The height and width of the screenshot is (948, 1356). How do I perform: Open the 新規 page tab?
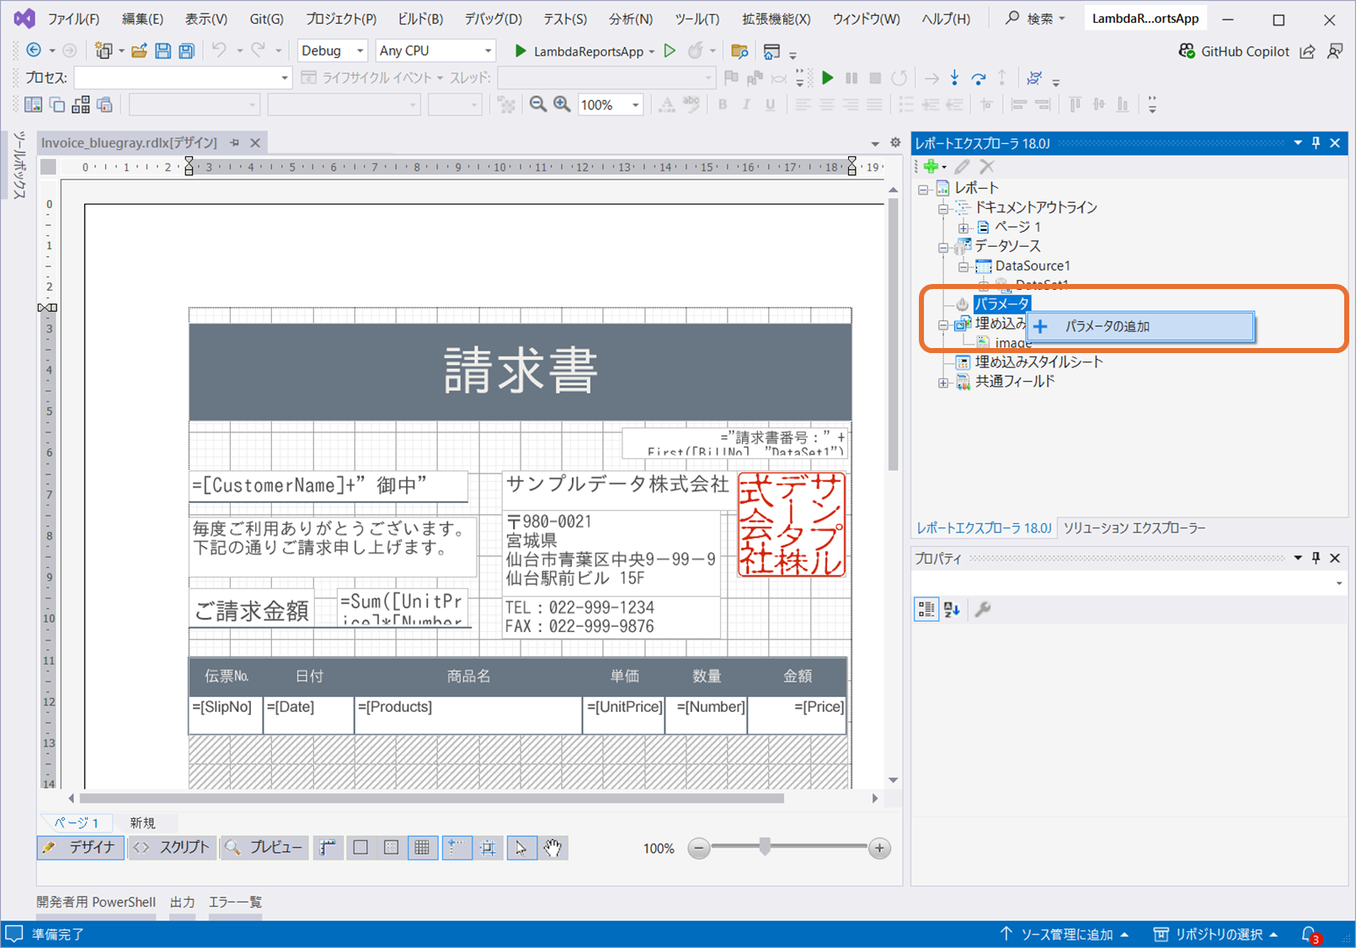pyautogui.click(x=142, y=822)
